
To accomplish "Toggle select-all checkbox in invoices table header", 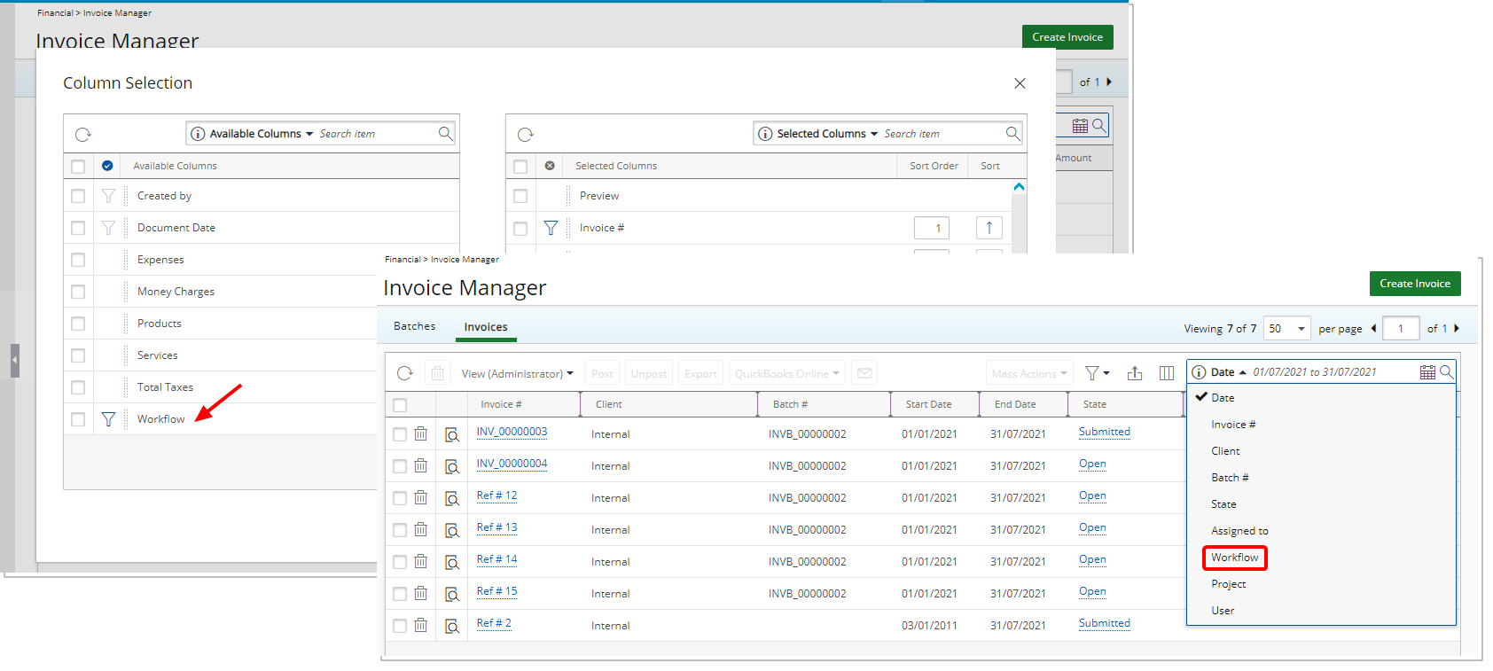I will point(400,405).
